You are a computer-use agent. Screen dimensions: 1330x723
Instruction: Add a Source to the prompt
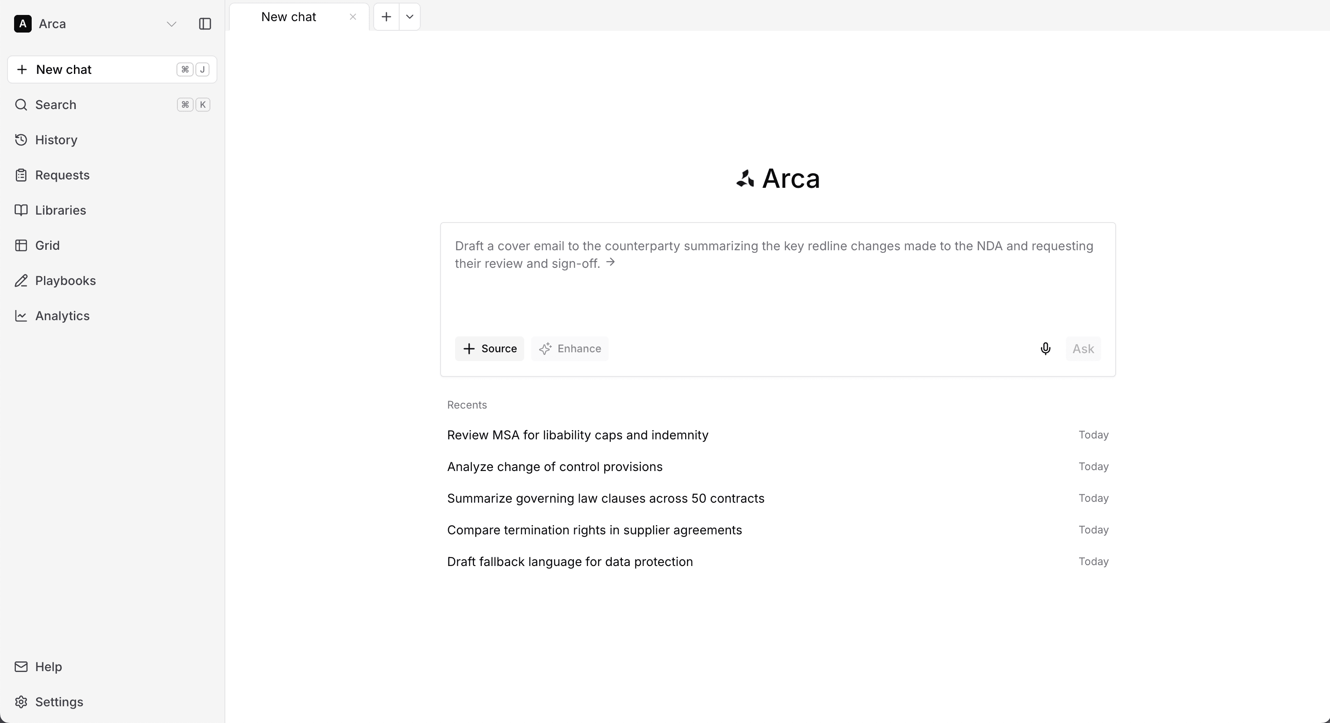click(x=489, y=349)
